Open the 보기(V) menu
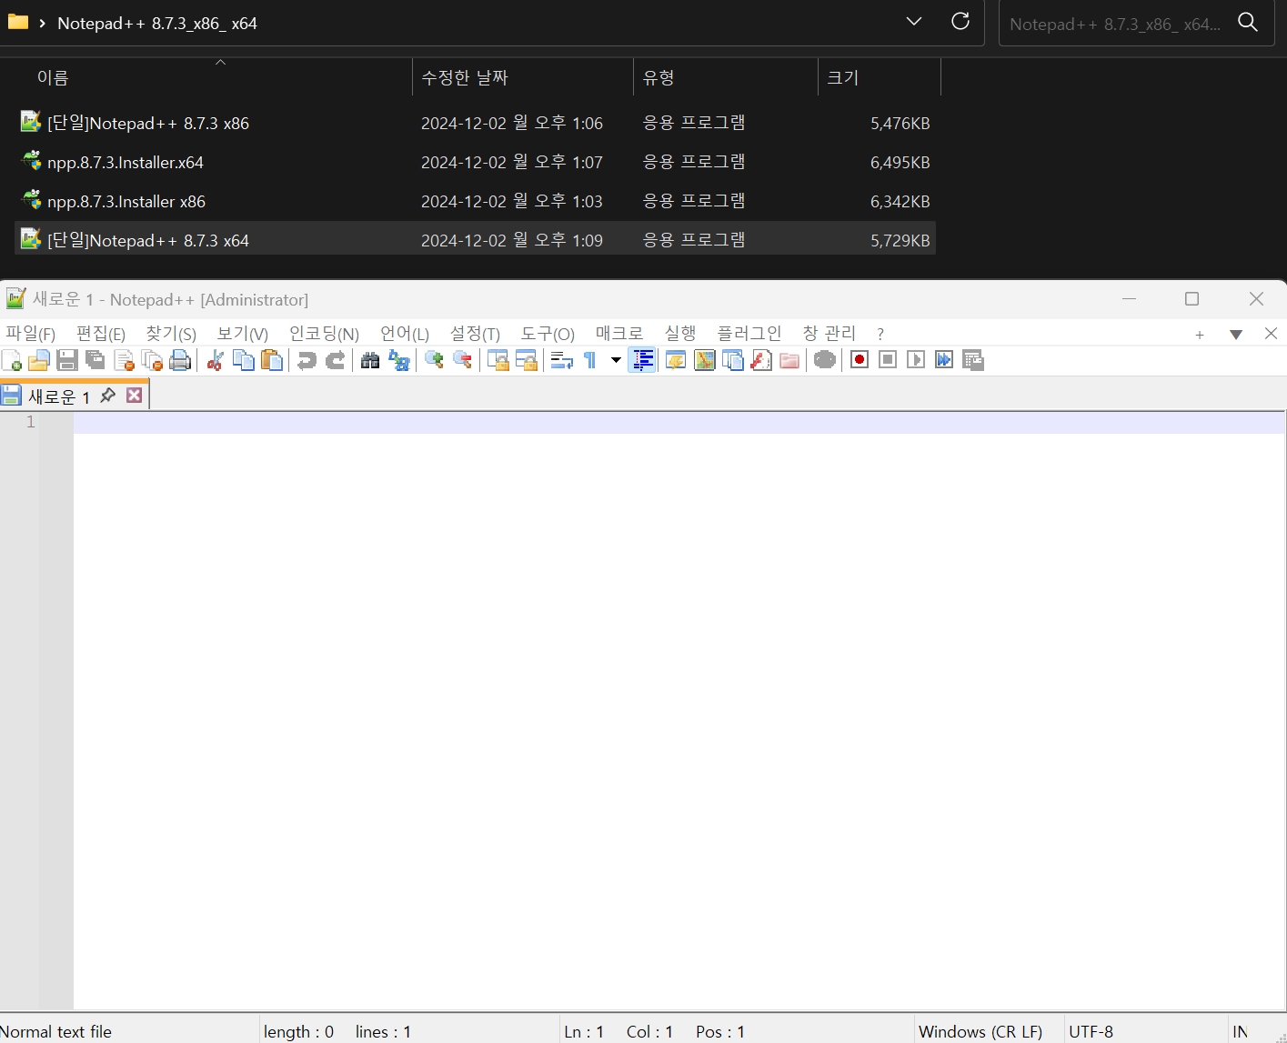 click(x=243, y=334)
